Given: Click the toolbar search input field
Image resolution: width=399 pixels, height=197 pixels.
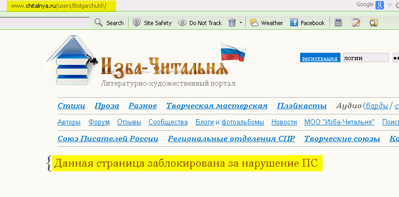Looking at the screenshot, I should (x=45, y=22).
